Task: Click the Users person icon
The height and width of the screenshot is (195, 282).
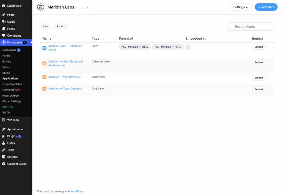Action: 4,143
